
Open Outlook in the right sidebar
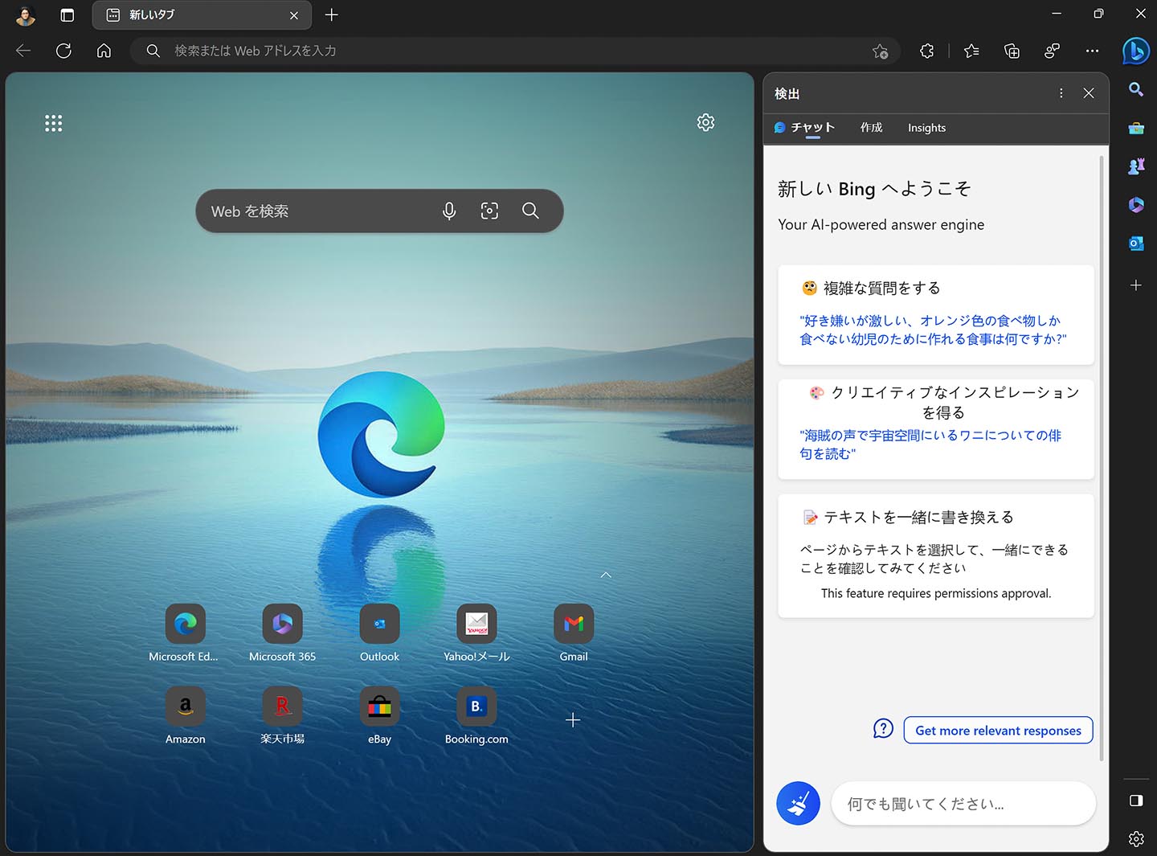pyautogui.click(x=1135, y=243)
